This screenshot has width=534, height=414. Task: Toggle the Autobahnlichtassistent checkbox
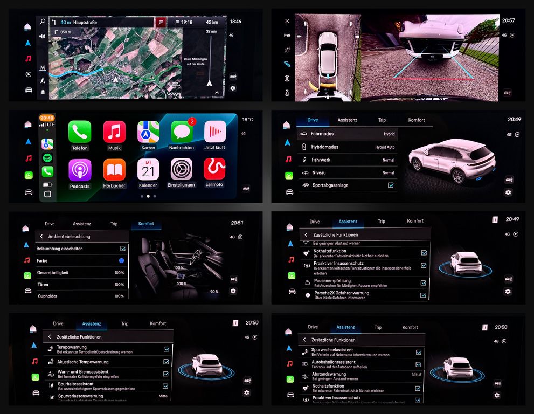(x=418, y=364)
